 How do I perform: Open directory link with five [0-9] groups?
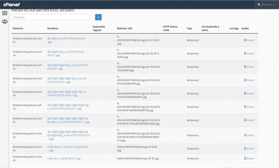67,94
